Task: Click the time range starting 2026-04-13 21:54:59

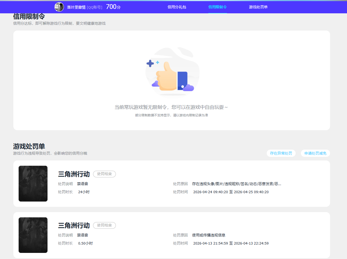Action: (x=231, y=243)
